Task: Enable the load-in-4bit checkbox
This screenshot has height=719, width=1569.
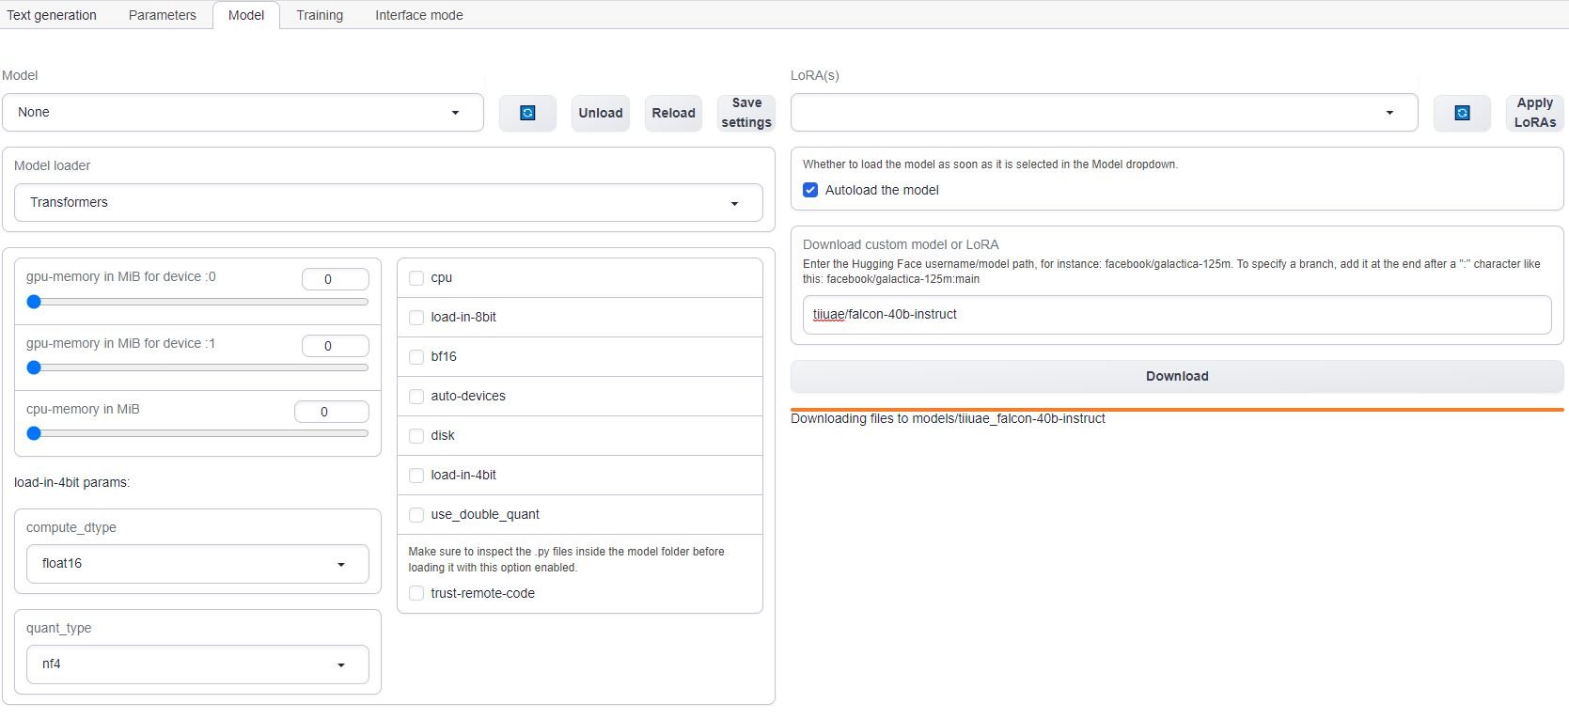Action: coord(416,476)
